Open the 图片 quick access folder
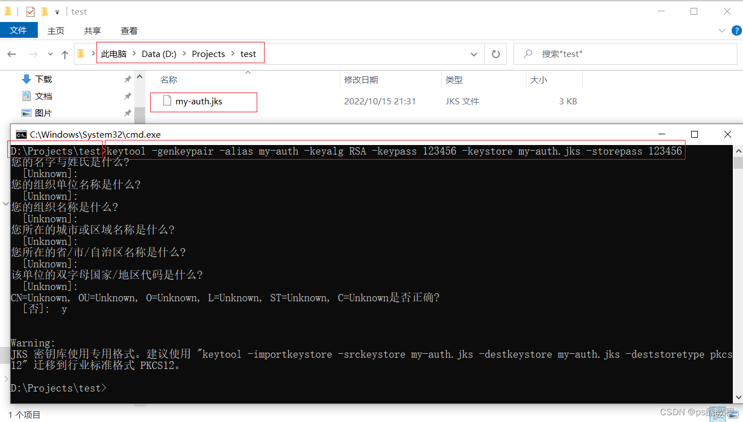Image resolution: width=743 pixels, height=422 pixels. pyautogui.click(x=43, y=113)
